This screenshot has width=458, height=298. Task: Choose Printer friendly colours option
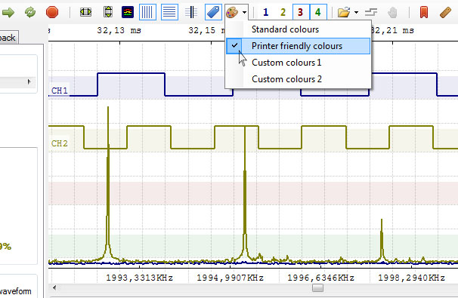pyautogui.click(x=298, y=46)
